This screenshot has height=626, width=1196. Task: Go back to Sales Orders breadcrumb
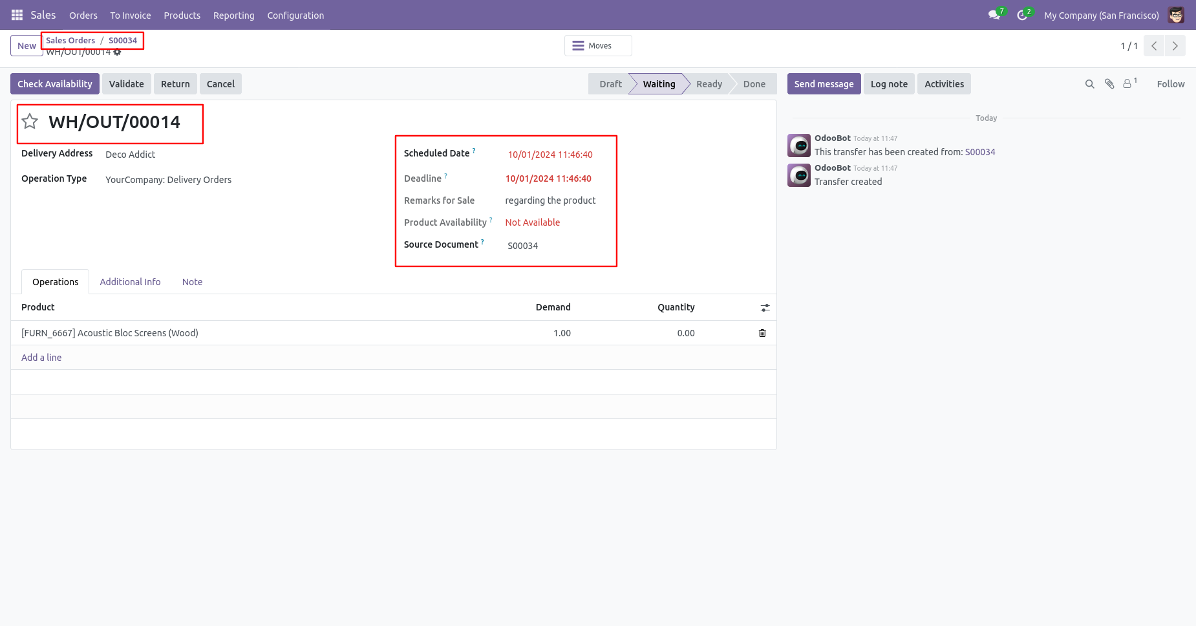[70, 40]
